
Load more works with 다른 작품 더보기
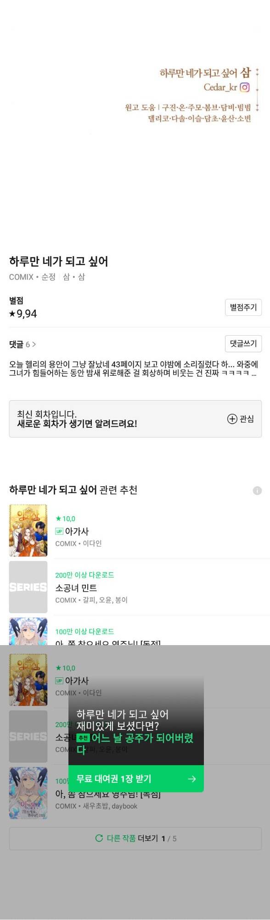(135, 838)
